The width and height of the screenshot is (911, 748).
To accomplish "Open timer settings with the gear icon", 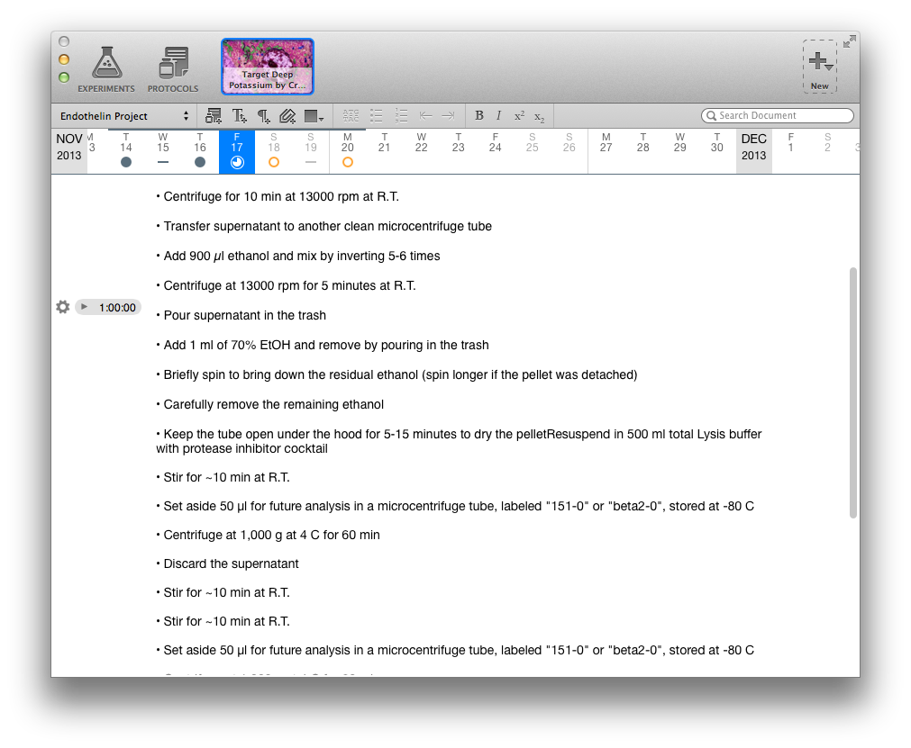I will (63, 307).
